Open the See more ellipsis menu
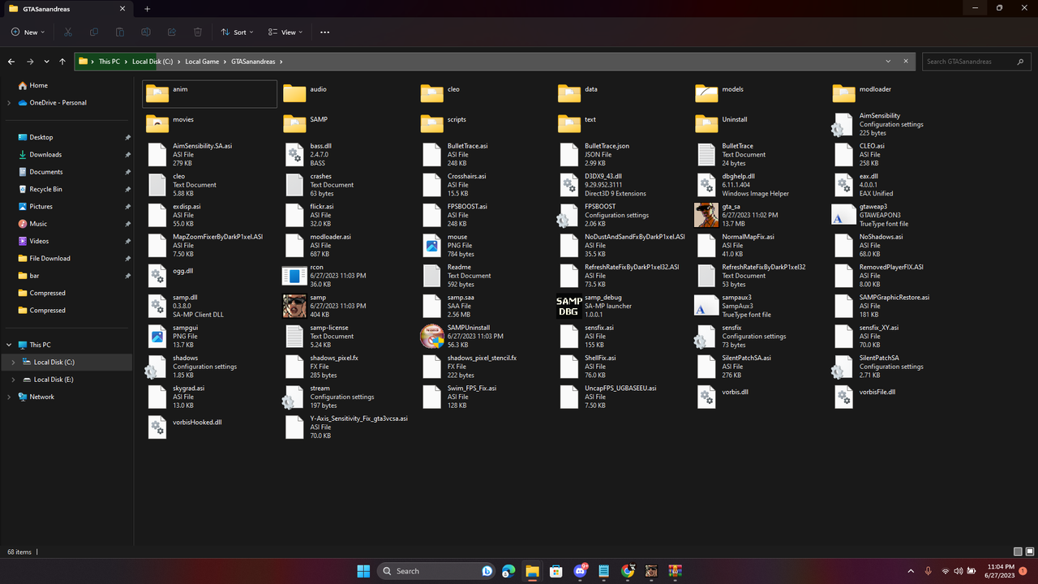This screenshot has width=1038, height=584. (x=324, y=32)
